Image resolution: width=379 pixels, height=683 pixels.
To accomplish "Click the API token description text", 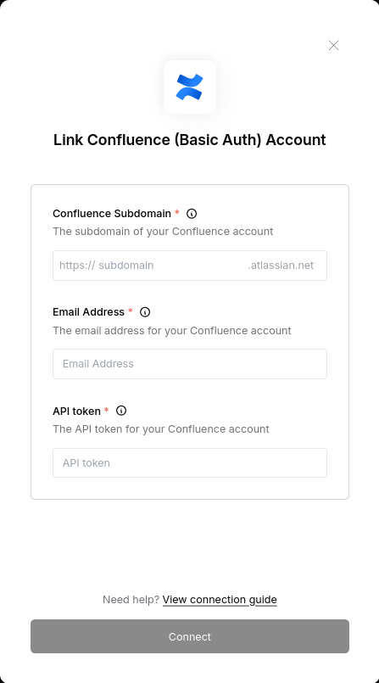I will point(161,429).
